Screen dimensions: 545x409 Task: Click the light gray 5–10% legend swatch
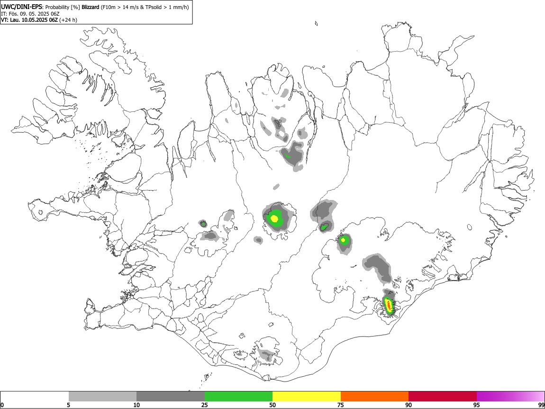click(x=102, y=397)
